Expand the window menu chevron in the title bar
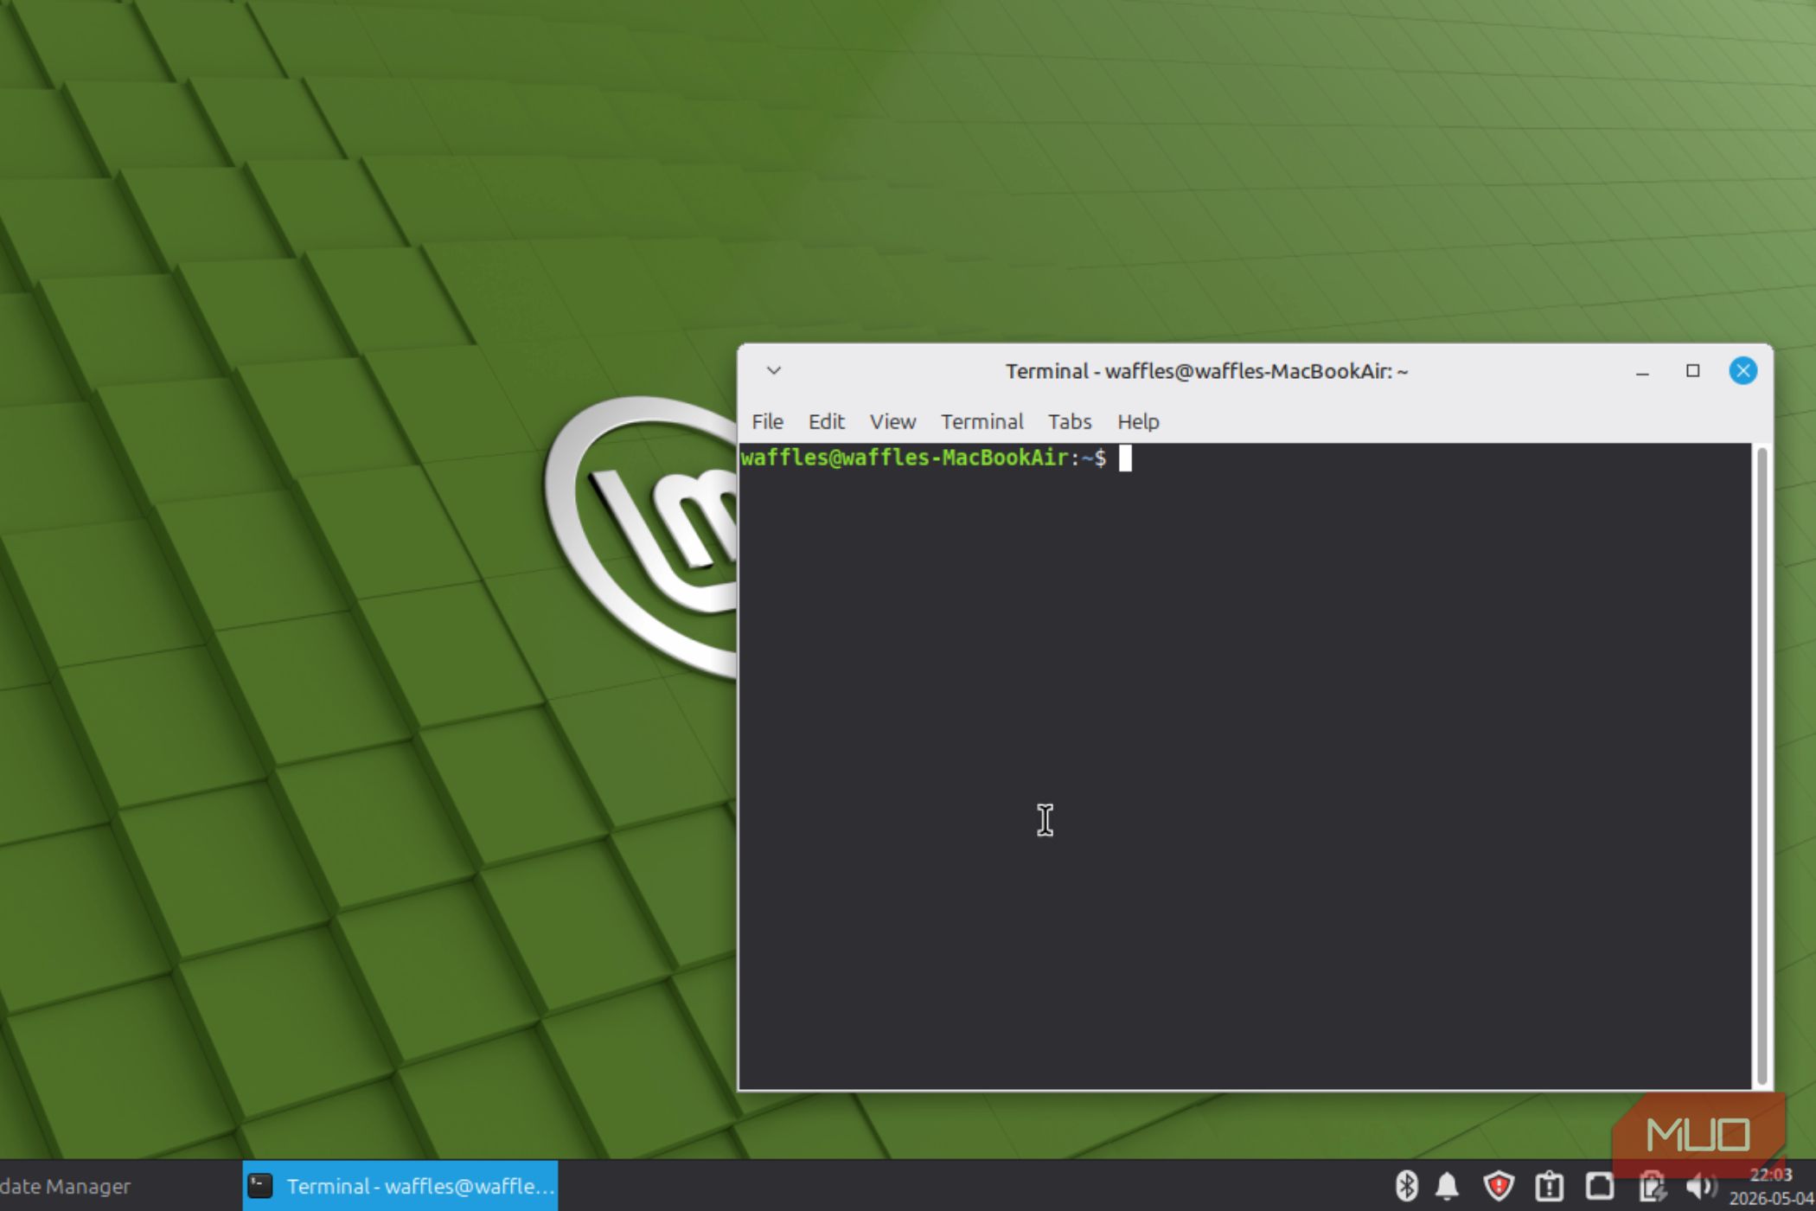This screenshot has height=1211, width=1816. click(774, 370)
